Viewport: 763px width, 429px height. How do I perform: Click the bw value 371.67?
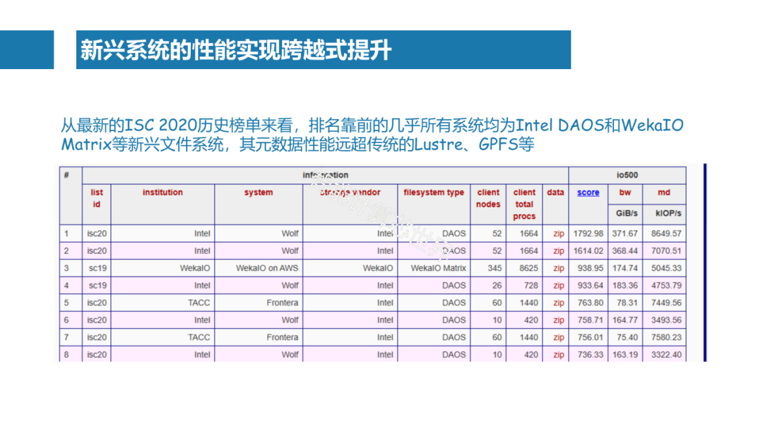pyautogui.click(x=625, y=234)
